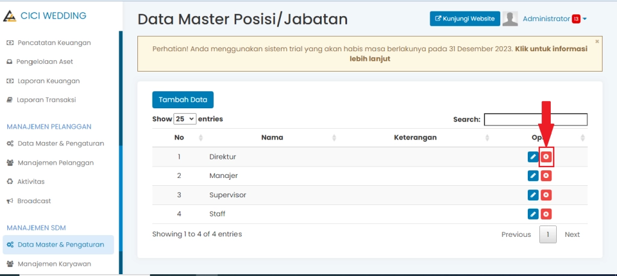Delete the Supervisor row
Image resolution: width=617 pixels, height=276 pixels.
(x=546, y=195)
